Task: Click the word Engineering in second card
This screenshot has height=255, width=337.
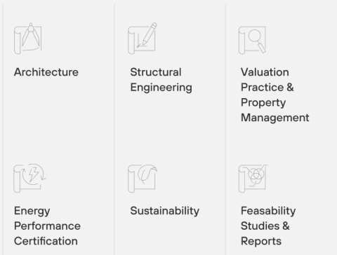Action: (x=161, y=88)
